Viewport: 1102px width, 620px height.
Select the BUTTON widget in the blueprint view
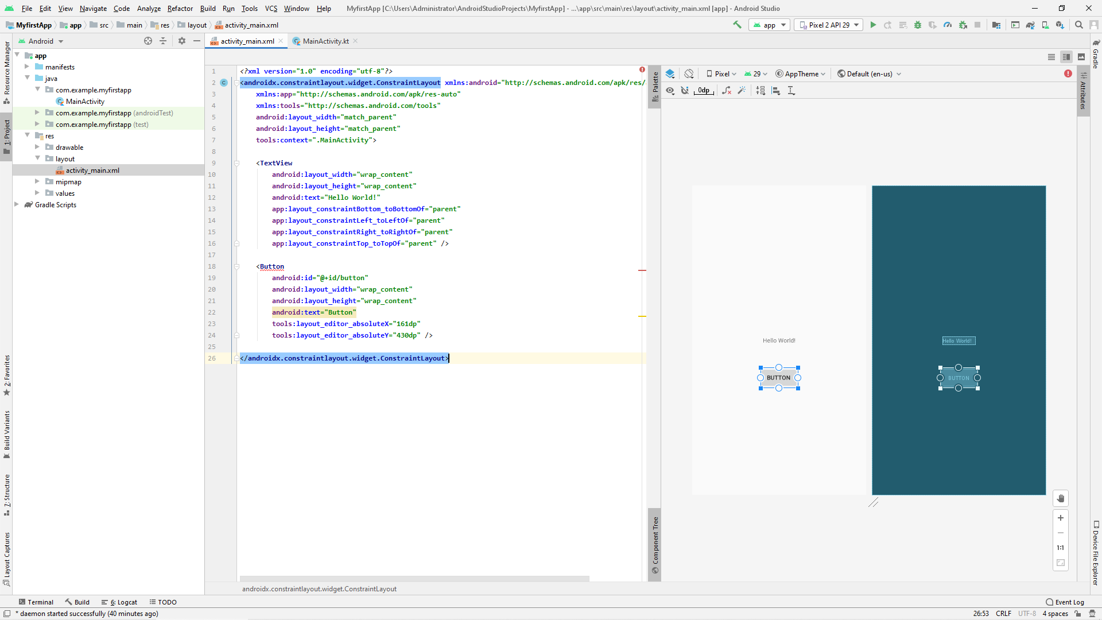pyautogui.click(x=958, y=378)
